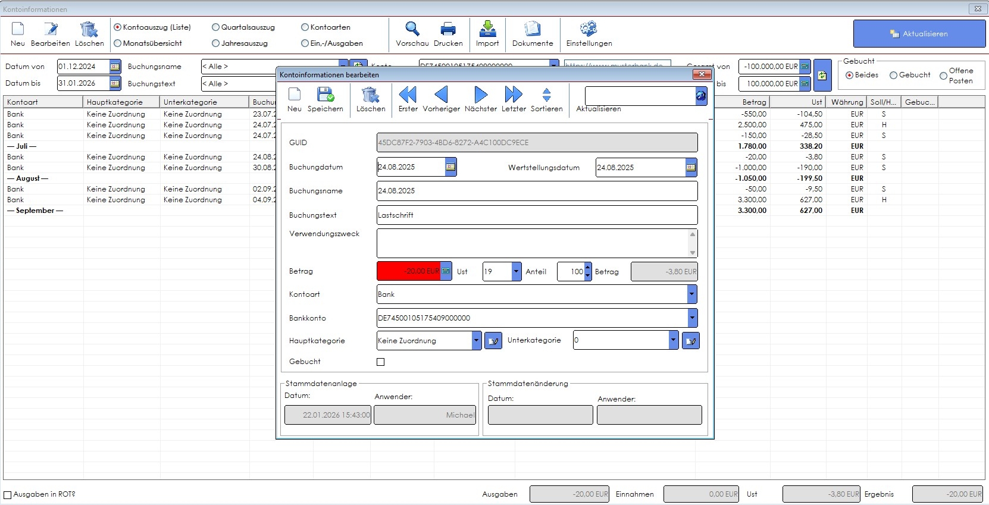
Task: Click the Kontoart column header
Action: (43, 102)
